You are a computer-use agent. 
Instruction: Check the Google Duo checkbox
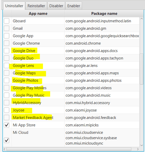tap(6, 58)
